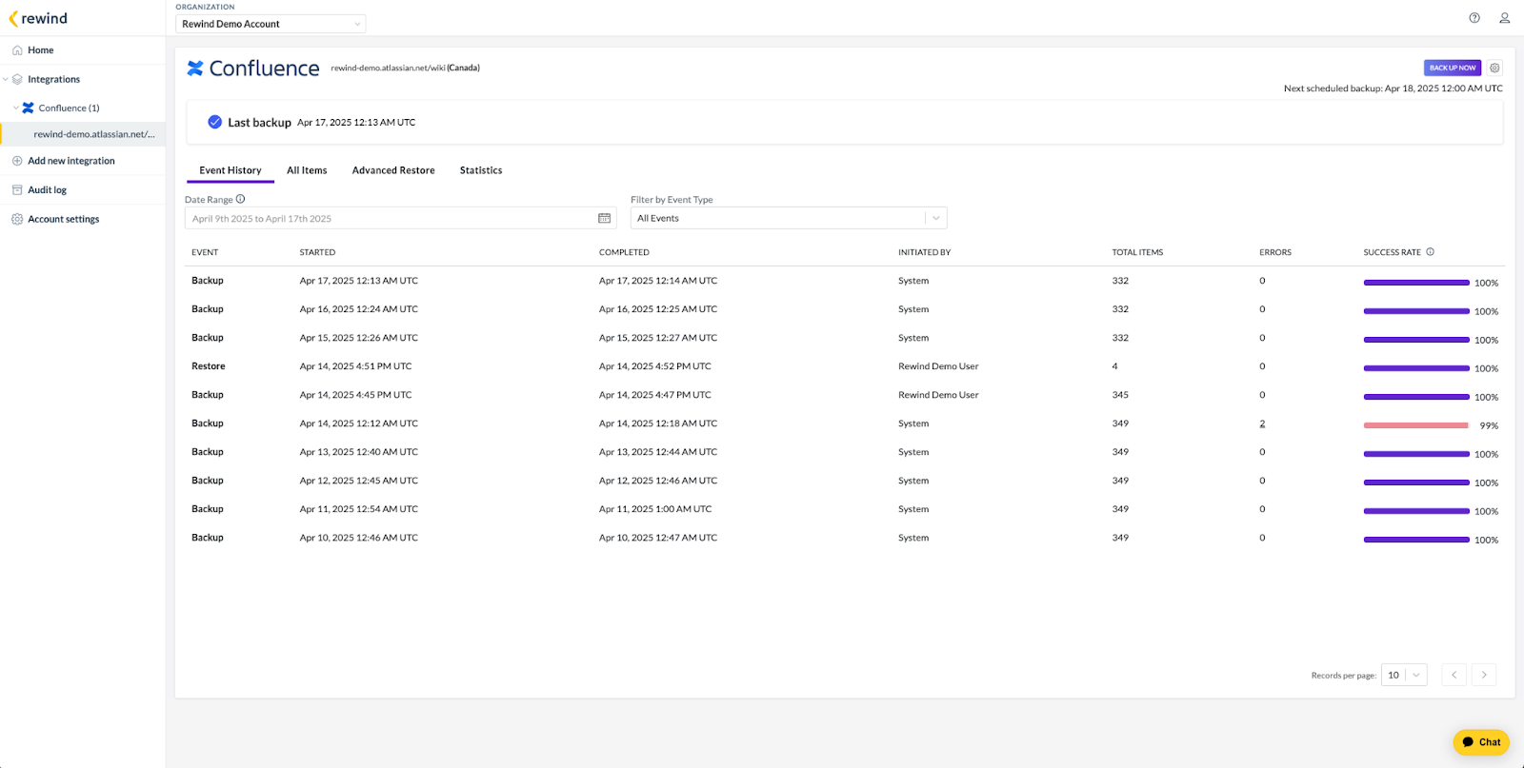Switch to the All Items tab
Screen dimensions: 1524x768
click(x=307, y=170)
